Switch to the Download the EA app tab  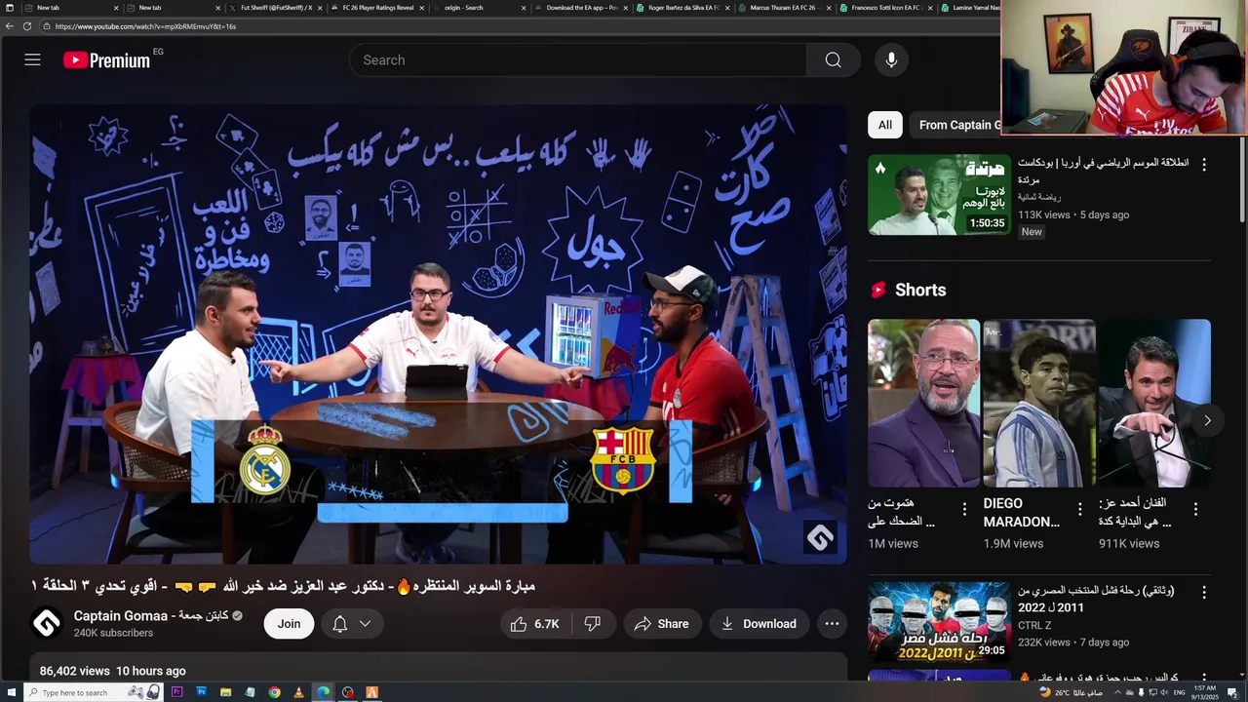(581, 8)
